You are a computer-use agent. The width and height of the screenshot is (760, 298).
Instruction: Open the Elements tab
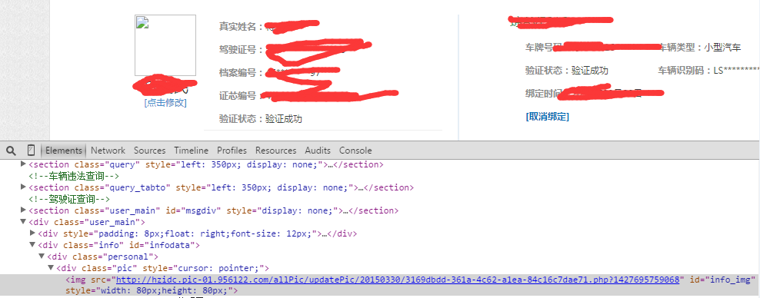(x=64, y=151)
